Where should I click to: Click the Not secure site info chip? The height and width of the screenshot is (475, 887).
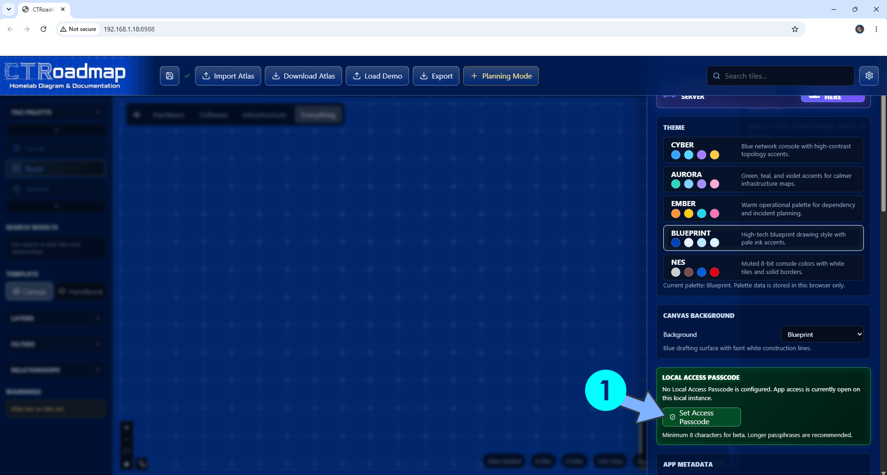click(x=78, y=29)
